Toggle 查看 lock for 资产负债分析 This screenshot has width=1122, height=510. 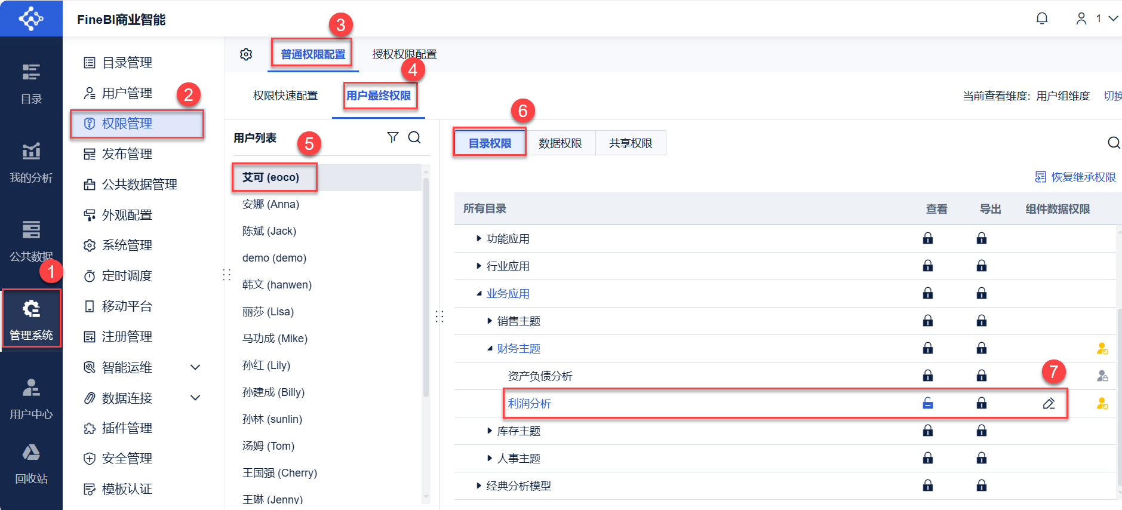(x=928, y=376)
